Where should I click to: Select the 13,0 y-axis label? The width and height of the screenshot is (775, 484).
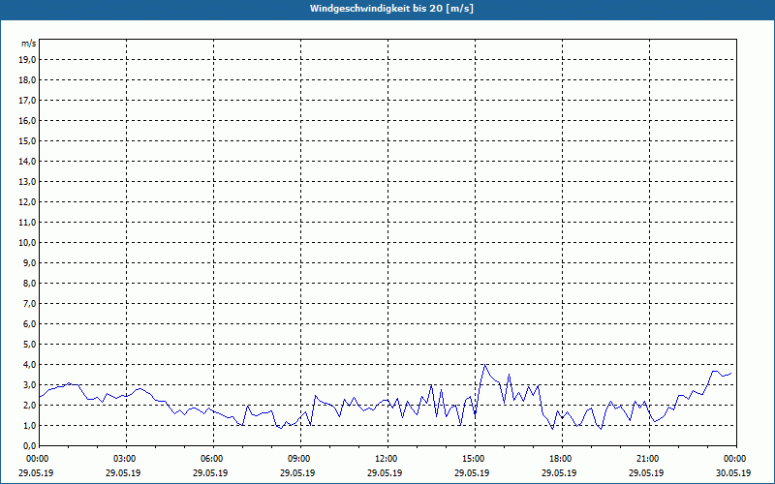tap(28, 181)
